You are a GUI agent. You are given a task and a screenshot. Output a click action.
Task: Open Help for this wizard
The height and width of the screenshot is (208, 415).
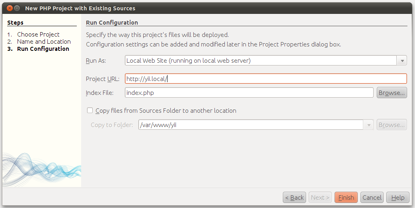coord(397,197)
